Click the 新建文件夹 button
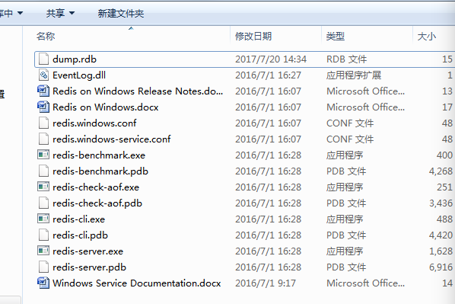 (121, 14)
